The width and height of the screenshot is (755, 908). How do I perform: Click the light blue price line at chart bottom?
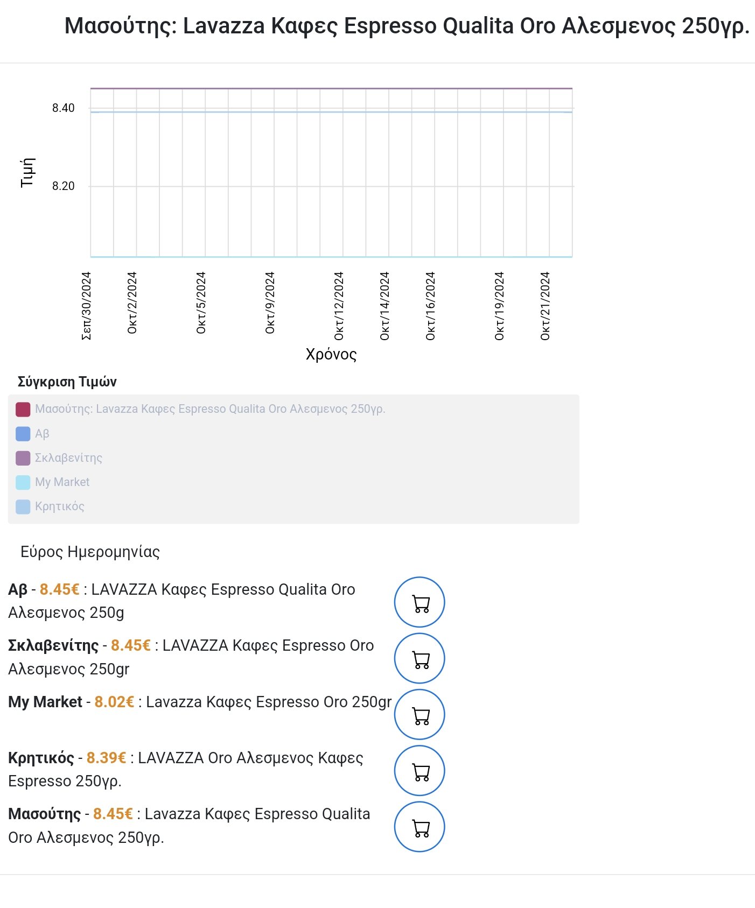coord(331,257)
